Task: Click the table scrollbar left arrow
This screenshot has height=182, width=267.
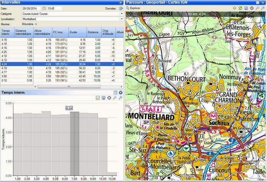Action: coord(35,86)
